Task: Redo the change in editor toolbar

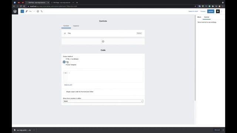Action: (34, 11)
